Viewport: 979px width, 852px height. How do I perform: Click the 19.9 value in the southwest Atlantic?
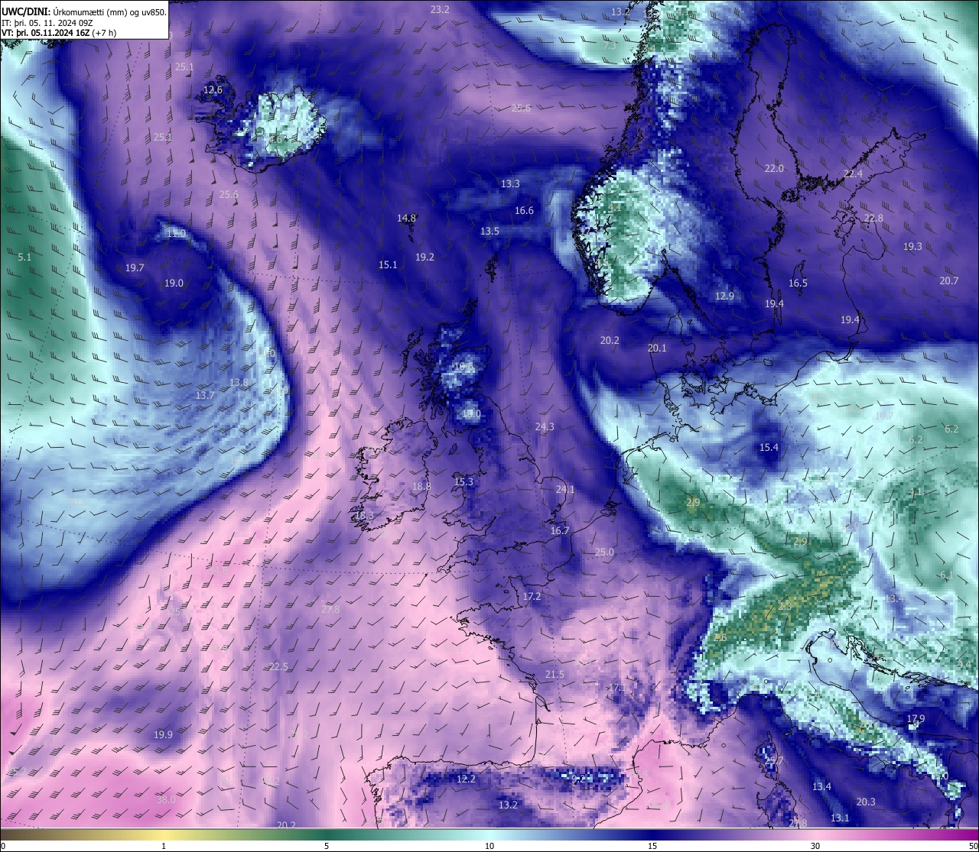(163, 734)
